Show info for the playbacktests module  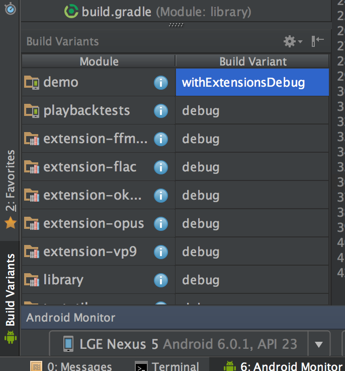pyautogui.click(x=161, y=111)
